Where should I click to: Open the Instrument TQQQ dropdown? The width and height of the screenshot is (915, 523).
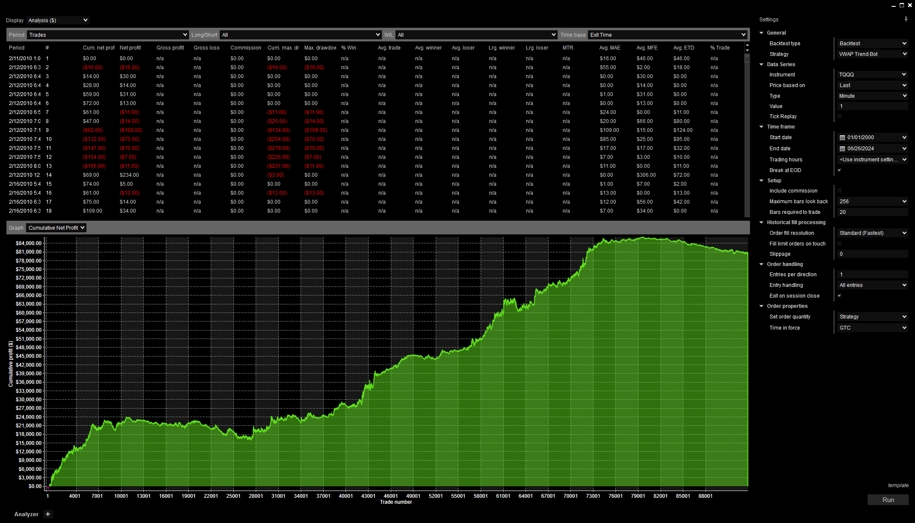tap(873, 74)
